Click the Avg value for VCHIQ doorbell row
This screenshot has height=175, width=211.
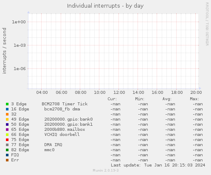(170, 135)
